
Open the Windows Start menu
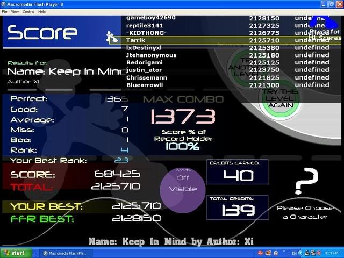(15, 253)
